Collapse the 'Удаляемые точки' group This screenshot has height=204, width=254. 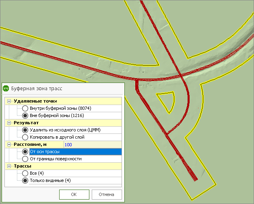tap(9, 101)
